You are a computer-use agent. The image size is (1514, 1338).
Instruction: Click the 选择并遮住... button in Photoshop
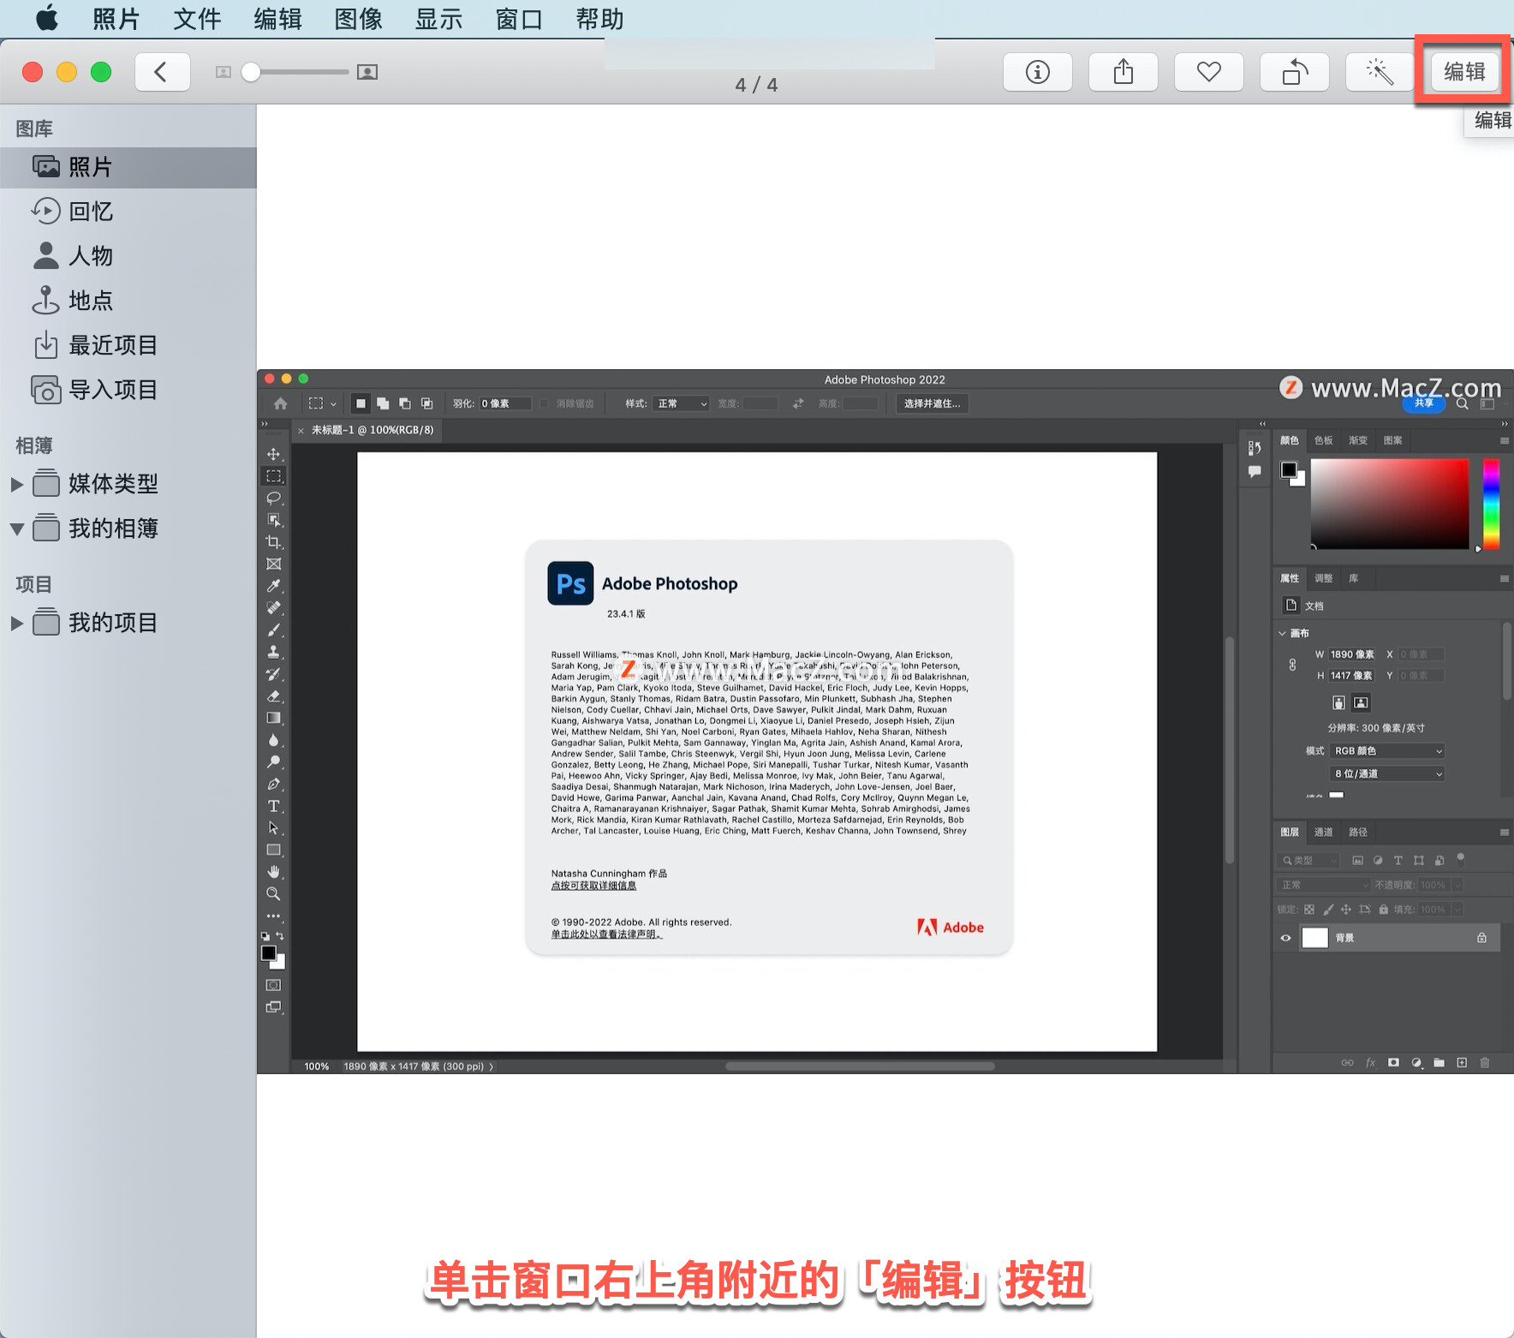932,403
